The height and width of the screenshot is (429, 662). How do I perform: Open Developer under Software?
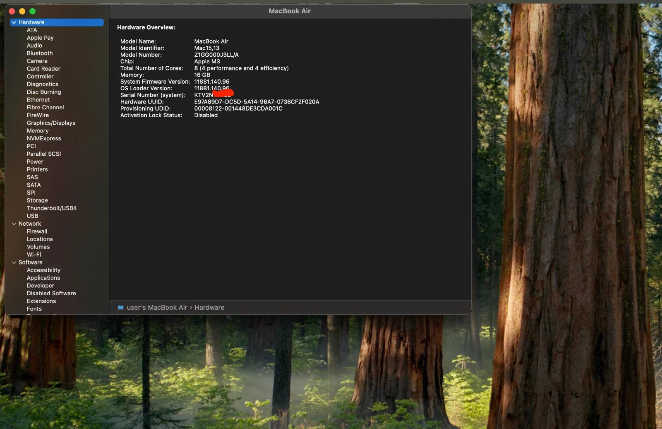point(41,286)
